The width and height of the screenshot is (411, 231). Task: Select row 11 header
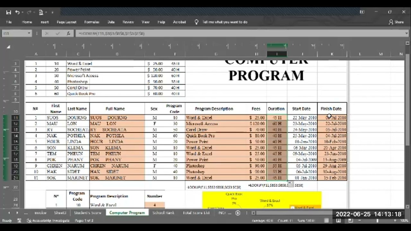point(15,118)
